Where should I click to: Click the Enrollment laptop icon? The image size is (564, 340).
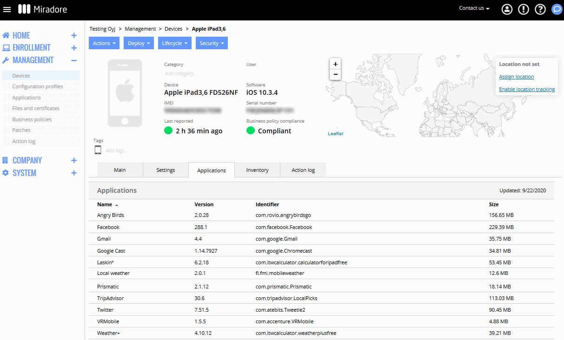(6, 47)
